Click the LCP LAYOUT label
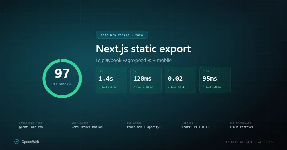Screen dimensions: 287x150 pyautogui.click(x=80, y=123)
